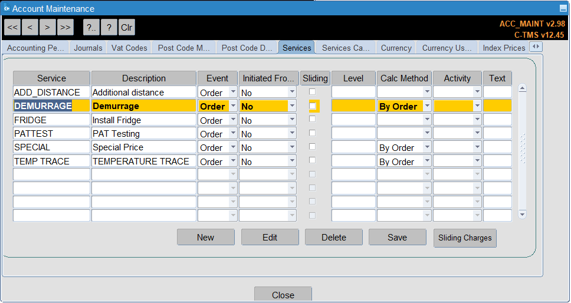
Task: Click the tab scroll arrows icon
Action: [x=536, y=47]
